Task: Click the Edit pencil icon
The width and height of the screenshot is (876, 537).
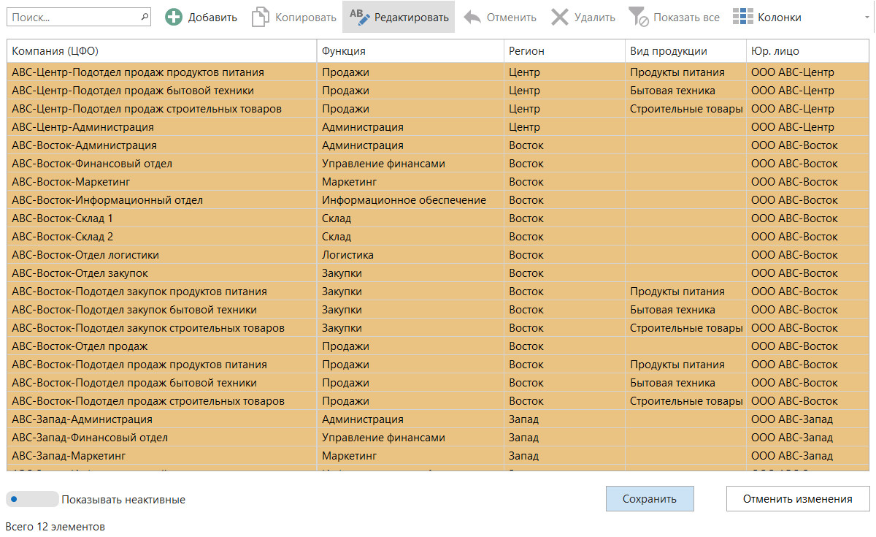Action: pos(360,17)
